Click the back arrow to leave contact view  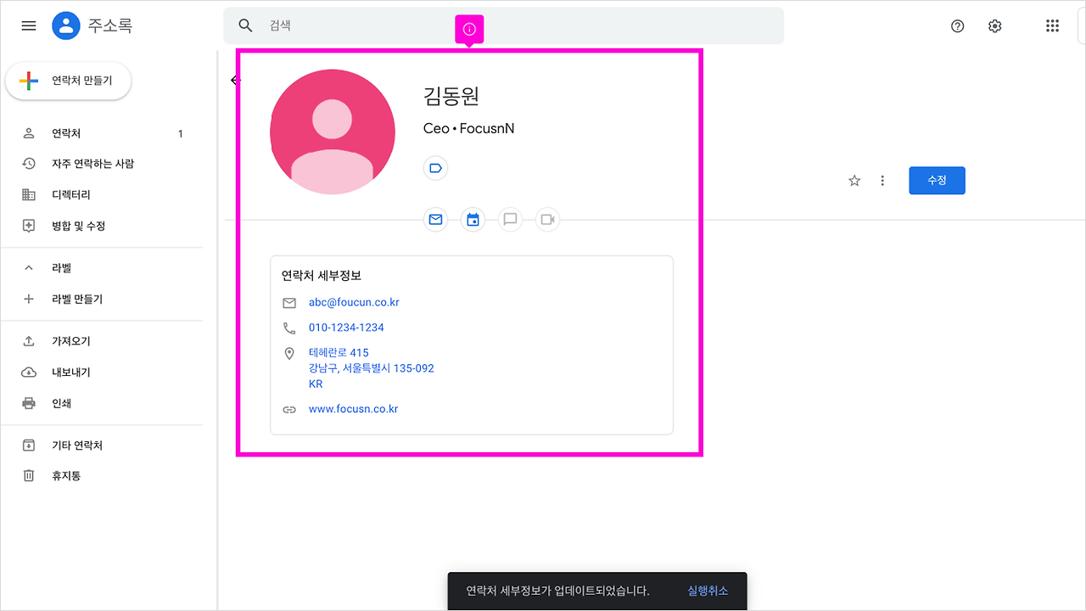pos(234,79)
